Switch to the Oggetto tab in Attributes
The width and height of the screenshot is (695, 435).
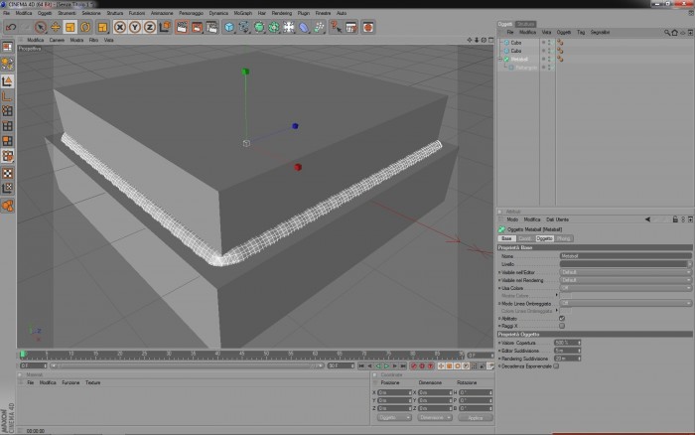[544, 238]
